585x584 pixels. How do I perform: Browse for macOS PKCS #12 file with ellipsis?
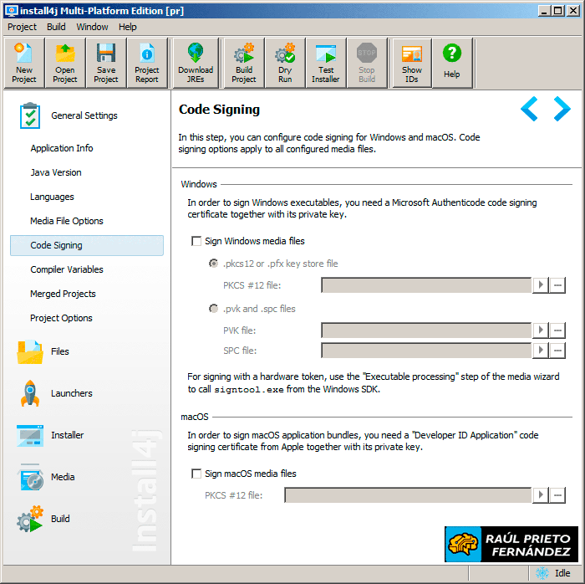(557, 495)
